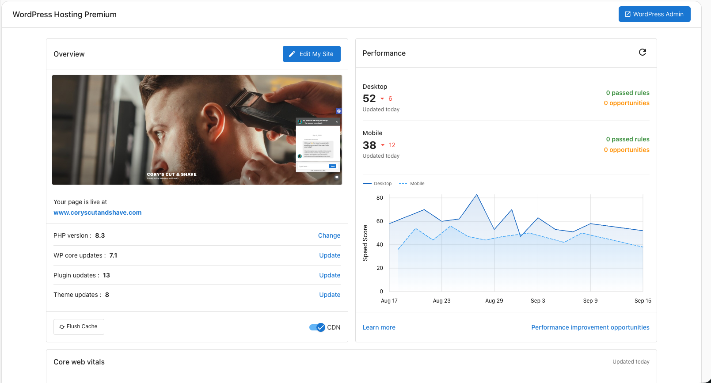This screenshot has width=711, height=383.
Task: Click the Desktop score down-arrow indicator
Action: pos(382,99)
